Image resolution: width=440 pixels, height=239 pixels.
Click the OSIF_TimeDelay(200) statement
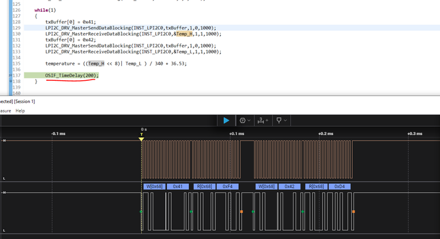tap(72, 76)
